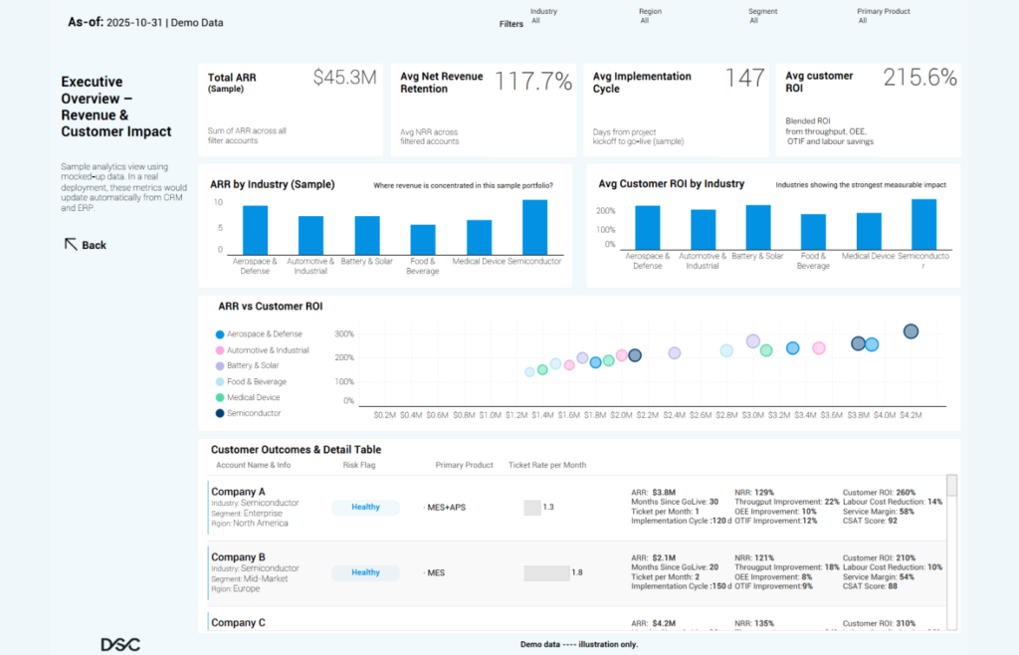Click Company B's Healthy risk flag
The width and height of the screenshot is (1019, 655).
(365, 572)
